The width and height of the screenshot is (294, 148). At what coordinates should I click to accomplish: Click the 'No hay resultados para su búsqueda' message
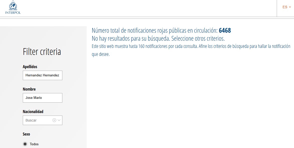click(158, 39)
